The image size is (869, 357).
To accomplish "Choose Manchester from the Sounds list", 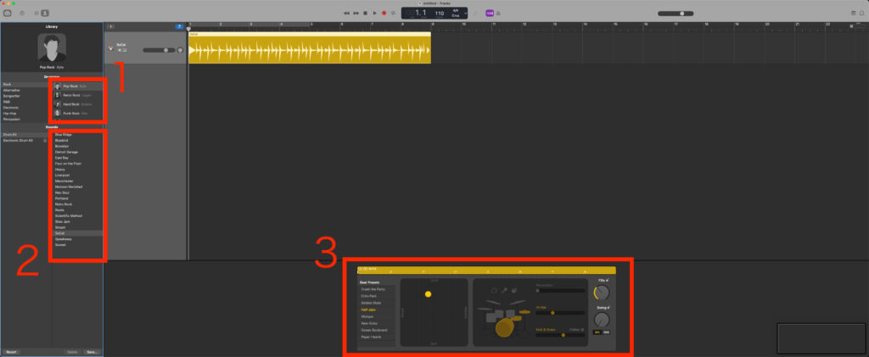I will pos(63,182).
